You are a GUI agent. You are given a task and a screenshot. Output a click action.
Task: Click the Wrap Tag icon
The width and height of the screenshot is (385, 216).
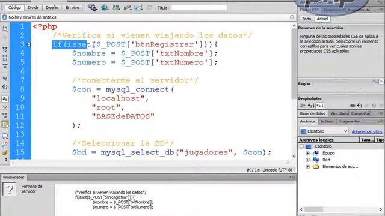coord(5,152)
